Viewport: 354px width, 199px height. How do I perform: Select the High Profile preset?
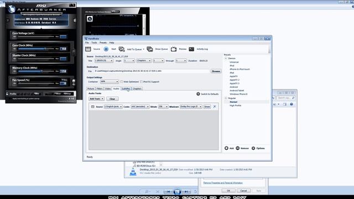[236, 106]
